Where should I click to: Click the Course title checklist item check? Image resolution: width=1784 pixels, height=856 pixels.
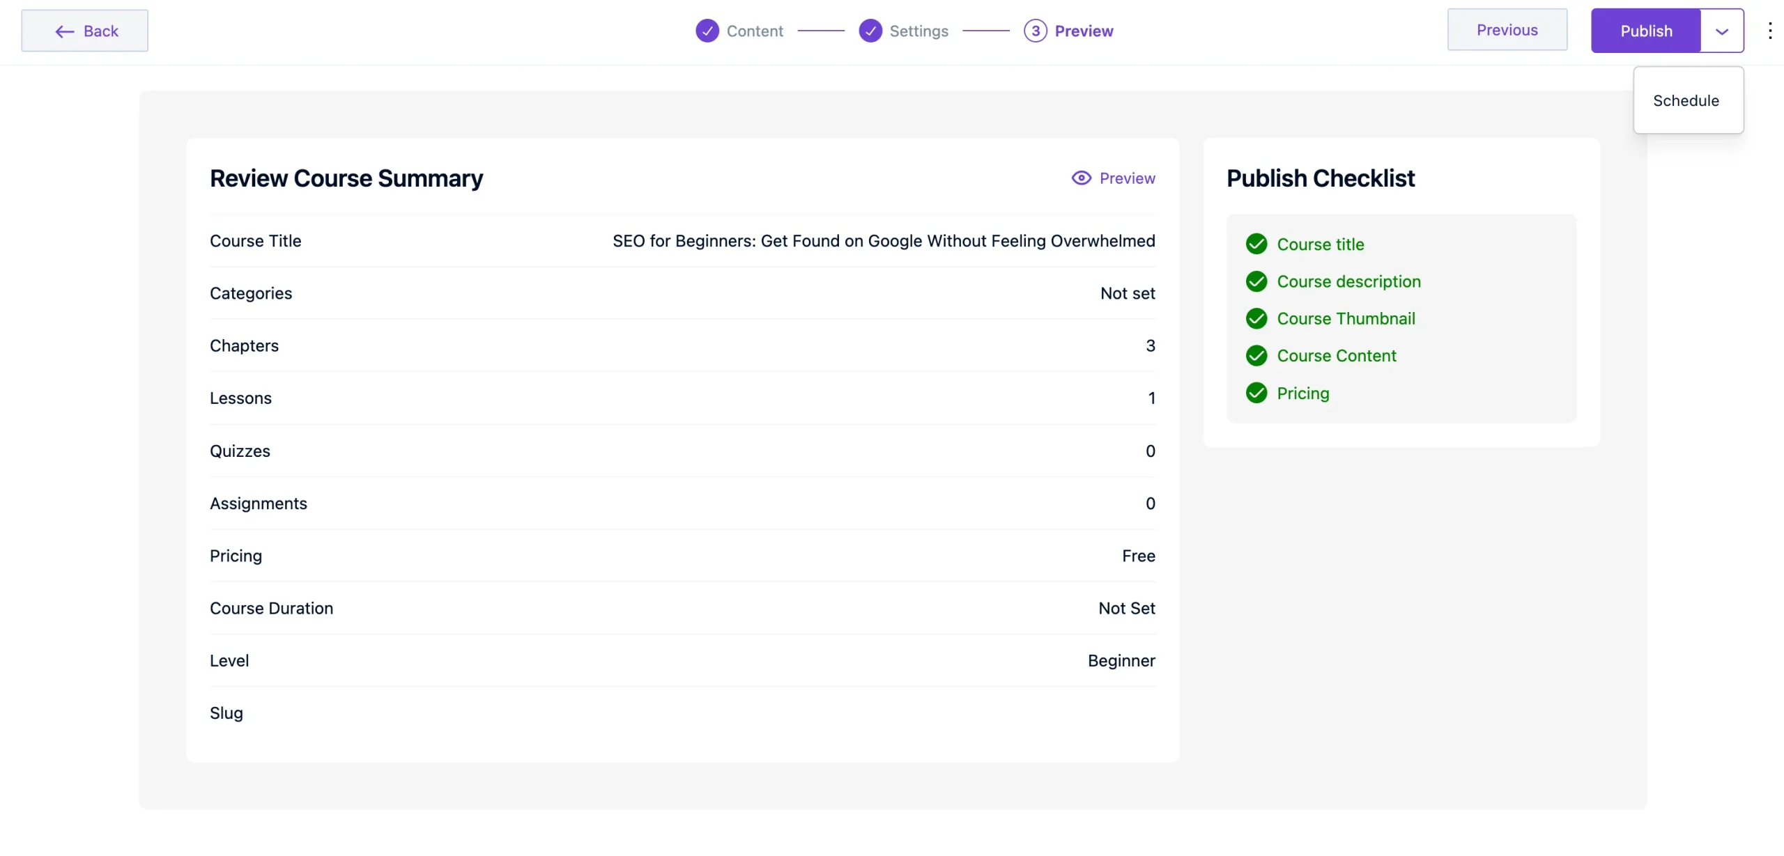tap(1256, 244)
